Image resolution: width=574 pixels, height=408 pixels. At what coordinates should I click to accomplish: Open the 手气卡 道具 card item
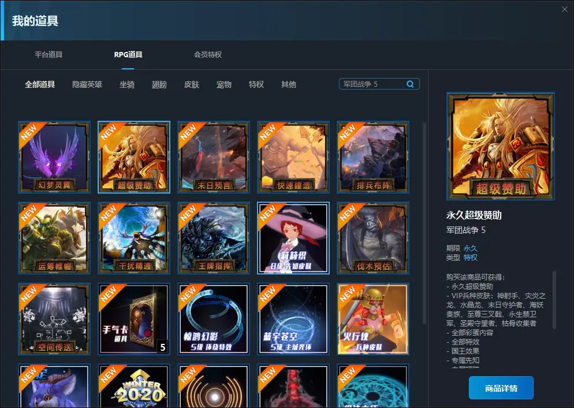(134, 319)
